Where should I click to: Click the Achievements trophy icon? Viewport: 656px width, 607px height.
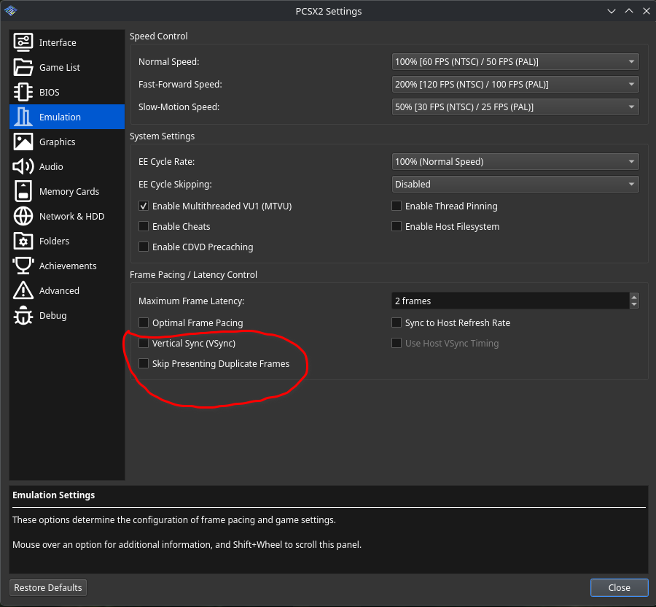click(23, 266)
